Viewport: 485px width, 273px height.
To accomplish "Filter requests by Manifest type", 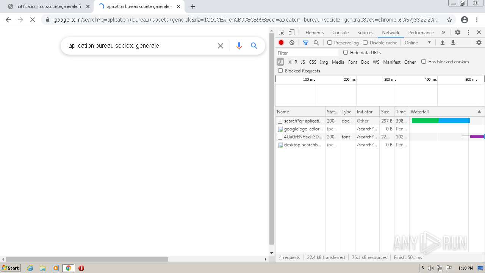I will point(392,62).
